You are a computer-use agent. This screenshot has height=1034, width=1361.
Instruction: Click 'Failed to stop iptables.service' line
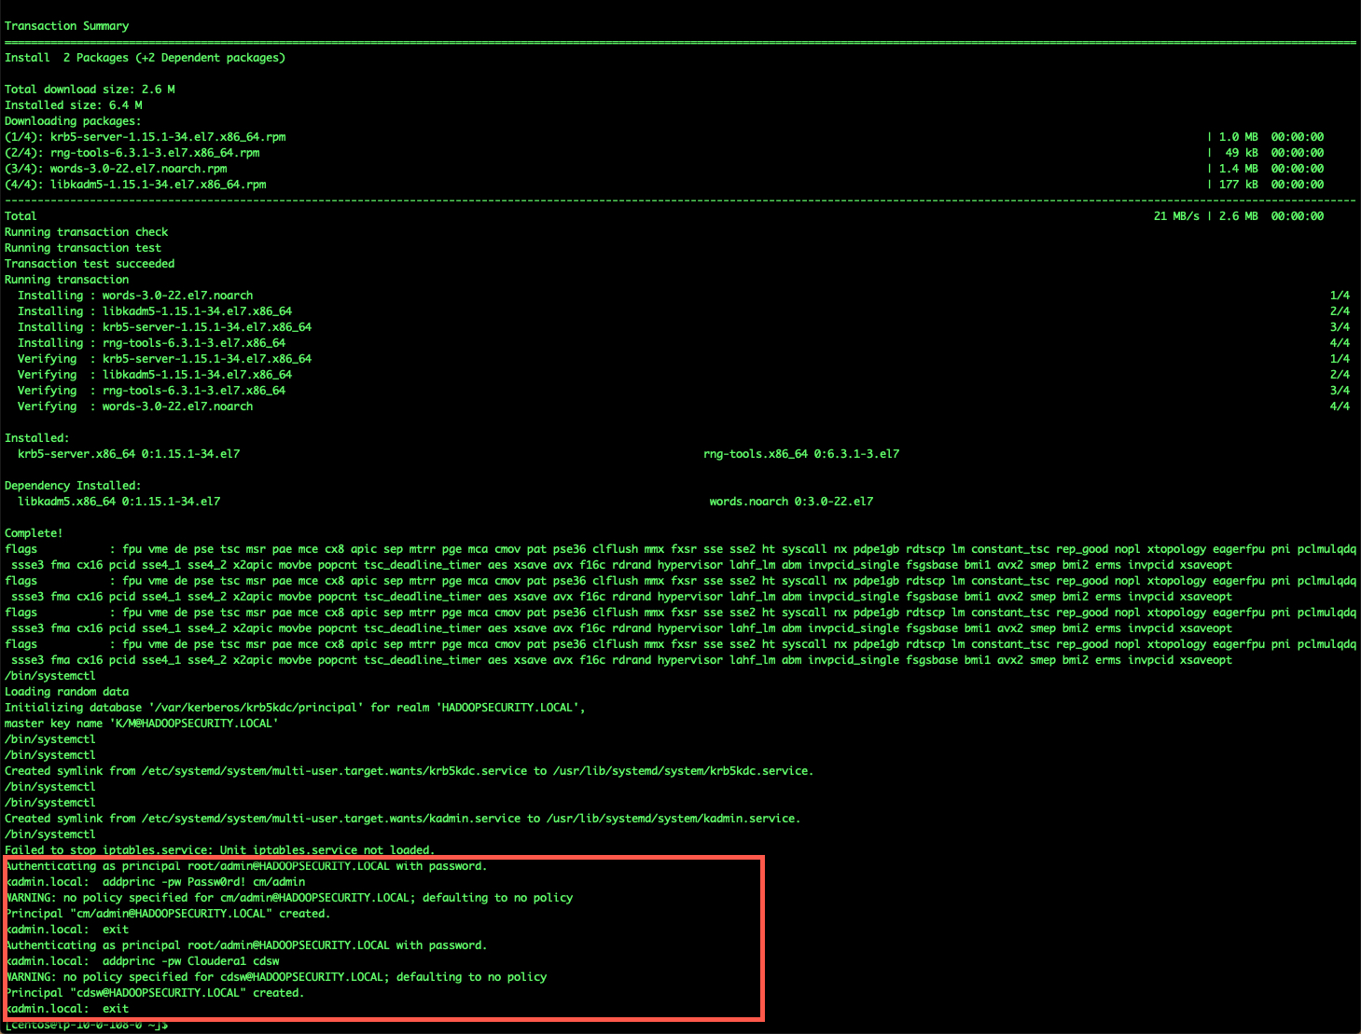pos(219,850)
